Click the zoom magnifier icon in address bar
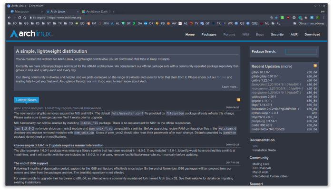The height and width of the screenshot is (191, 333). 272,18
